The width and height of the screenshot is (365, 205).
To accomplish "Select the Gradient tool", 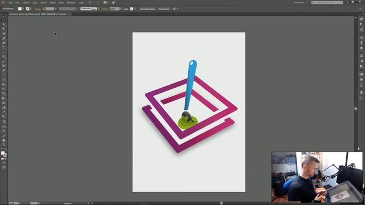I will click(x=4, y=108).
